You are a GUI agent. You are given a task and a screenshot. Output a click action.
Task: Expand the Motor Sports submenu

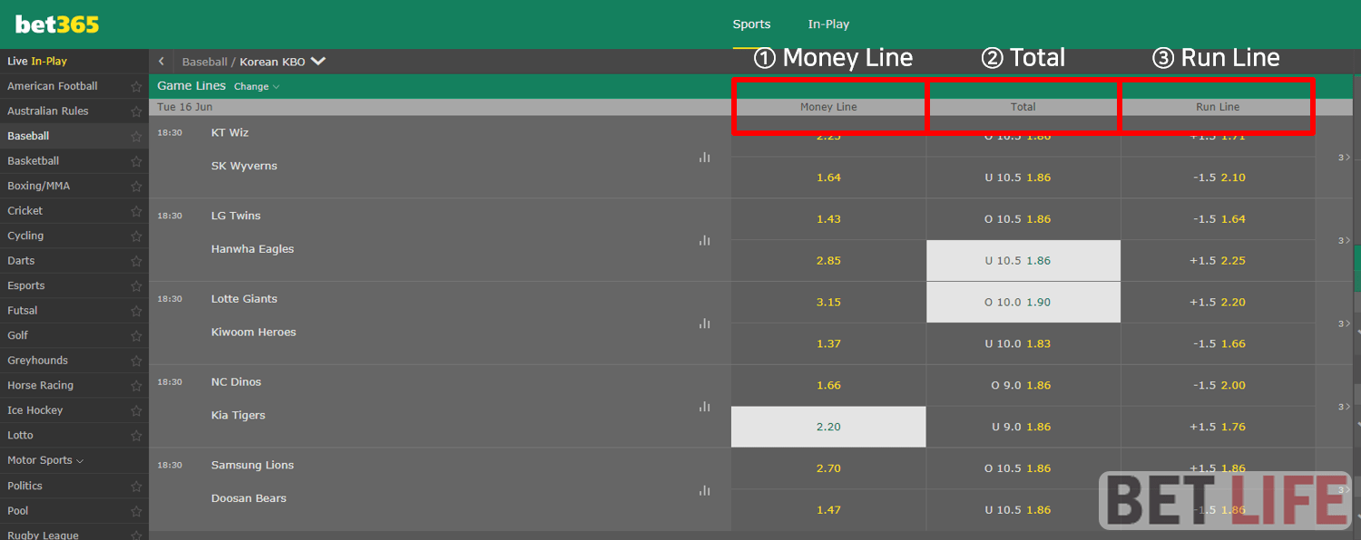pos(45,460)
